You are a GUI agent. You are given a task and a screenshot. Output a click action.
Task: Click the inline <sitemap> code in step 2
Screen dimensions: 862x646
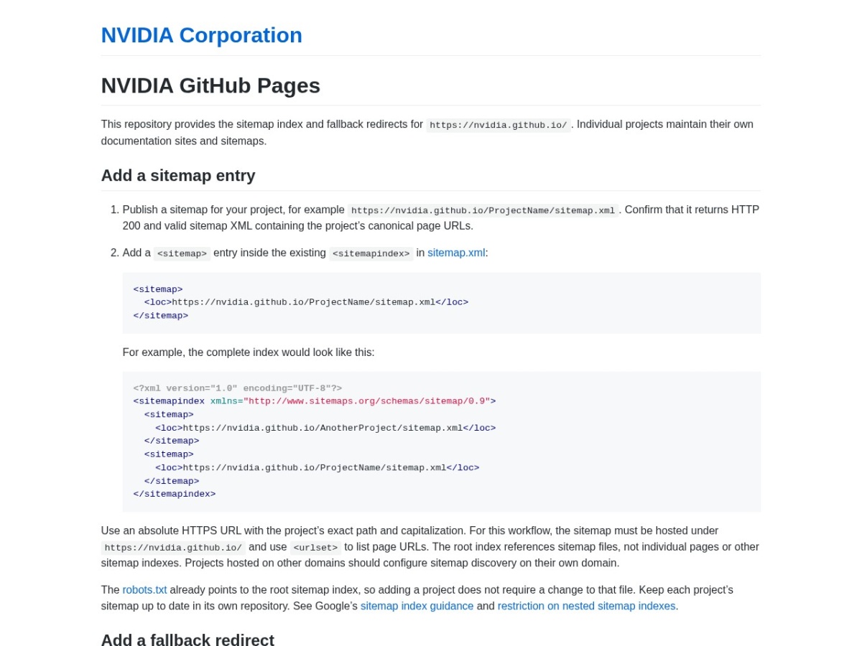[x=182, y=253]
